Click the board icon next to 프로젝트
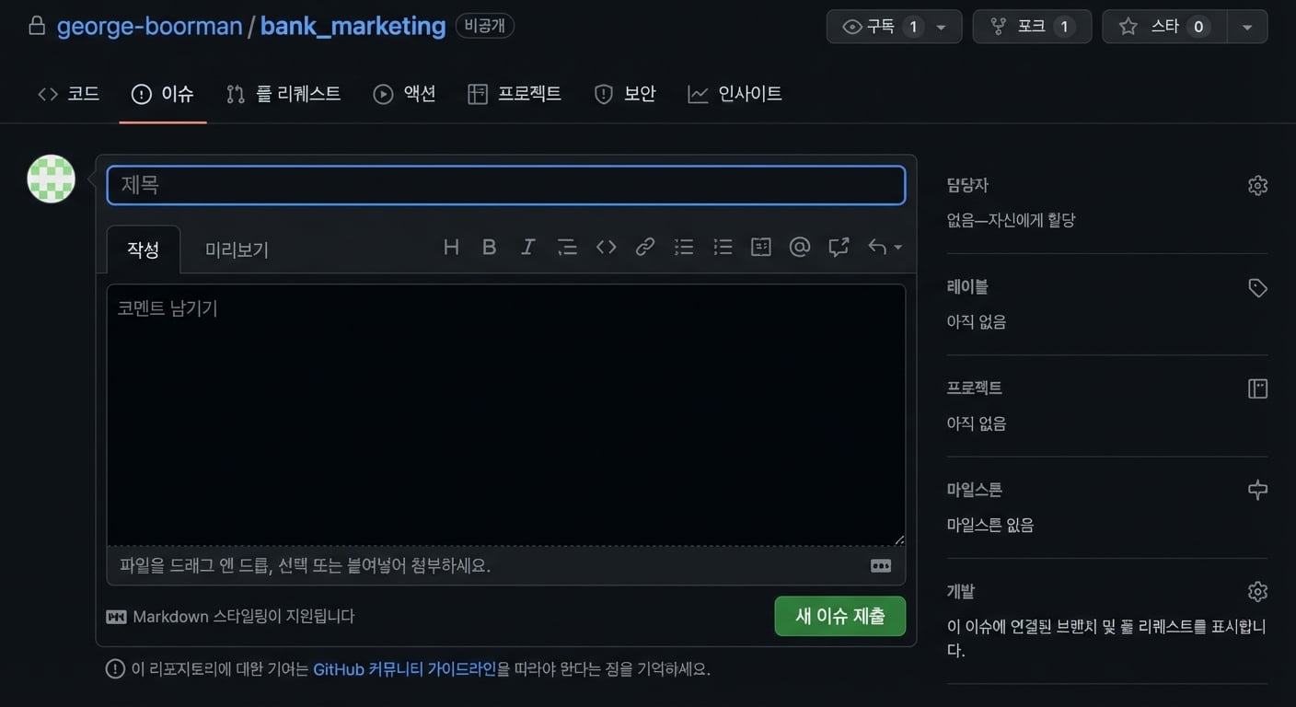 [1257, 388]
